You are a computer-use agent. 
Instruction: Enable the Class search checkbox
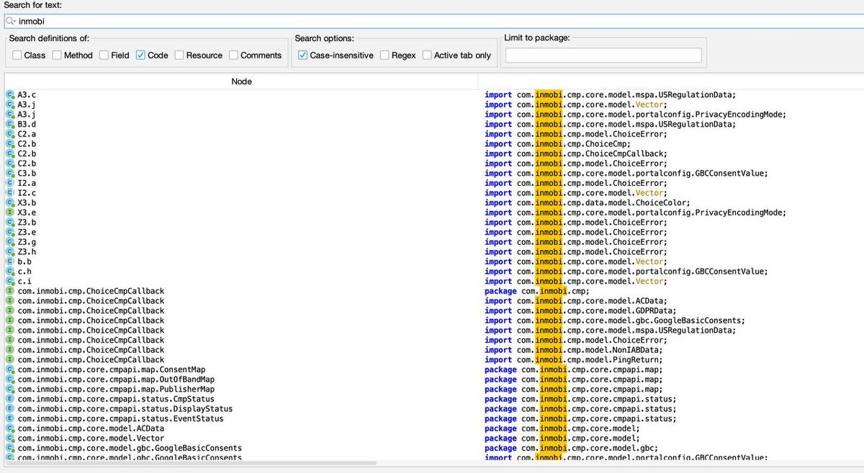pyautogui.click(x=17, y=55)
